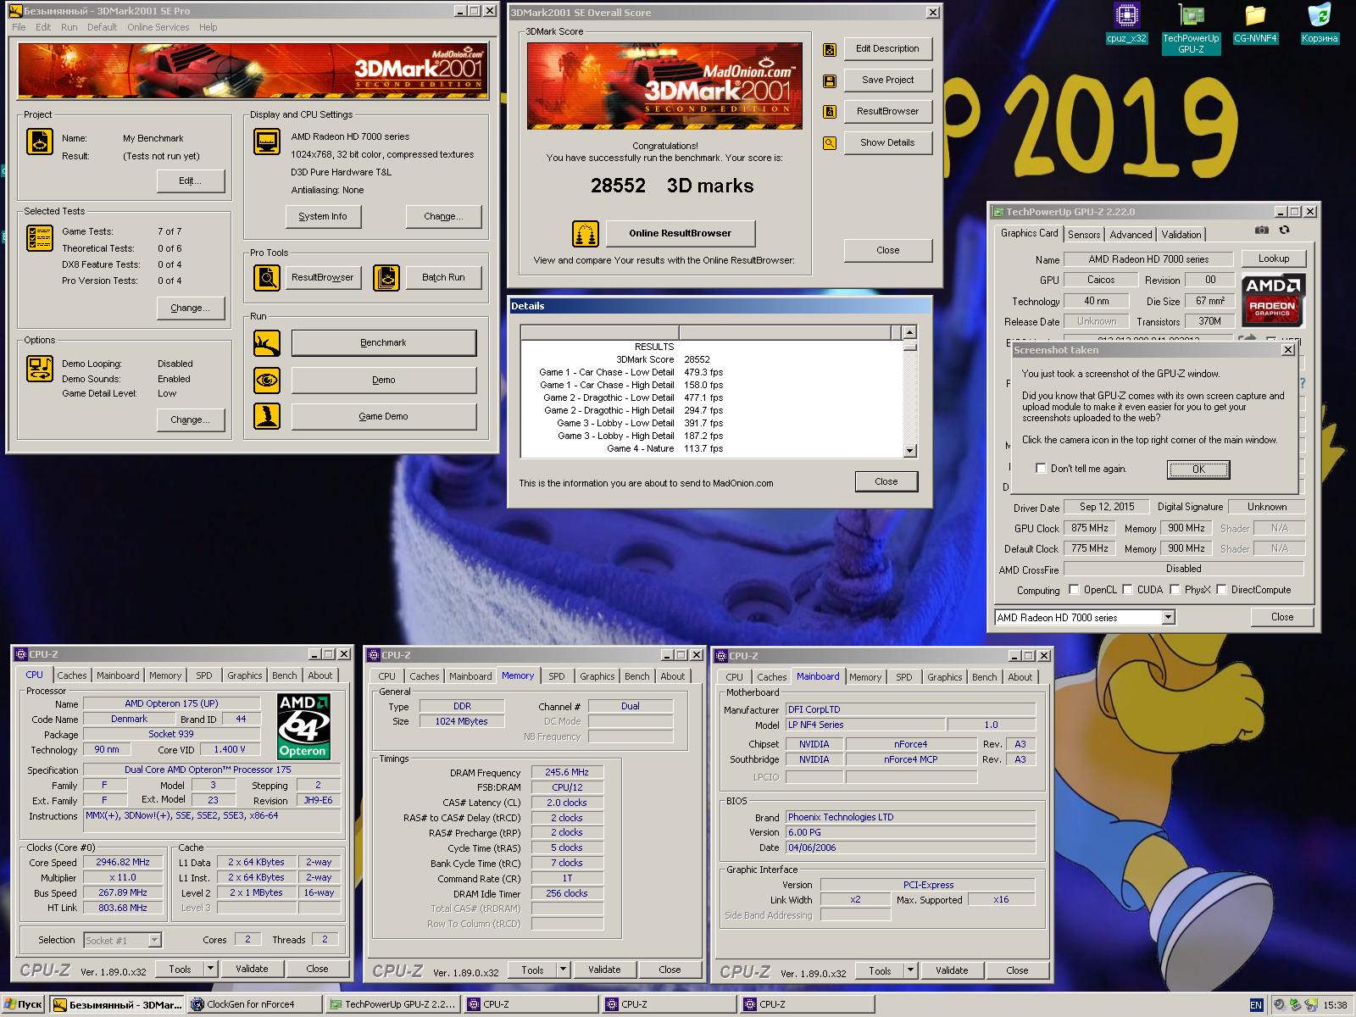This screenshot has width=1356, height=1017.
Task: Click the Online ResultBrowser icon
Action: point(586,233)
